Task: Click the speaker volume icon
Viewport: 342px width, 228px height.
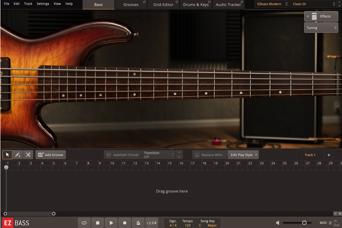Action: pos(278,222)
